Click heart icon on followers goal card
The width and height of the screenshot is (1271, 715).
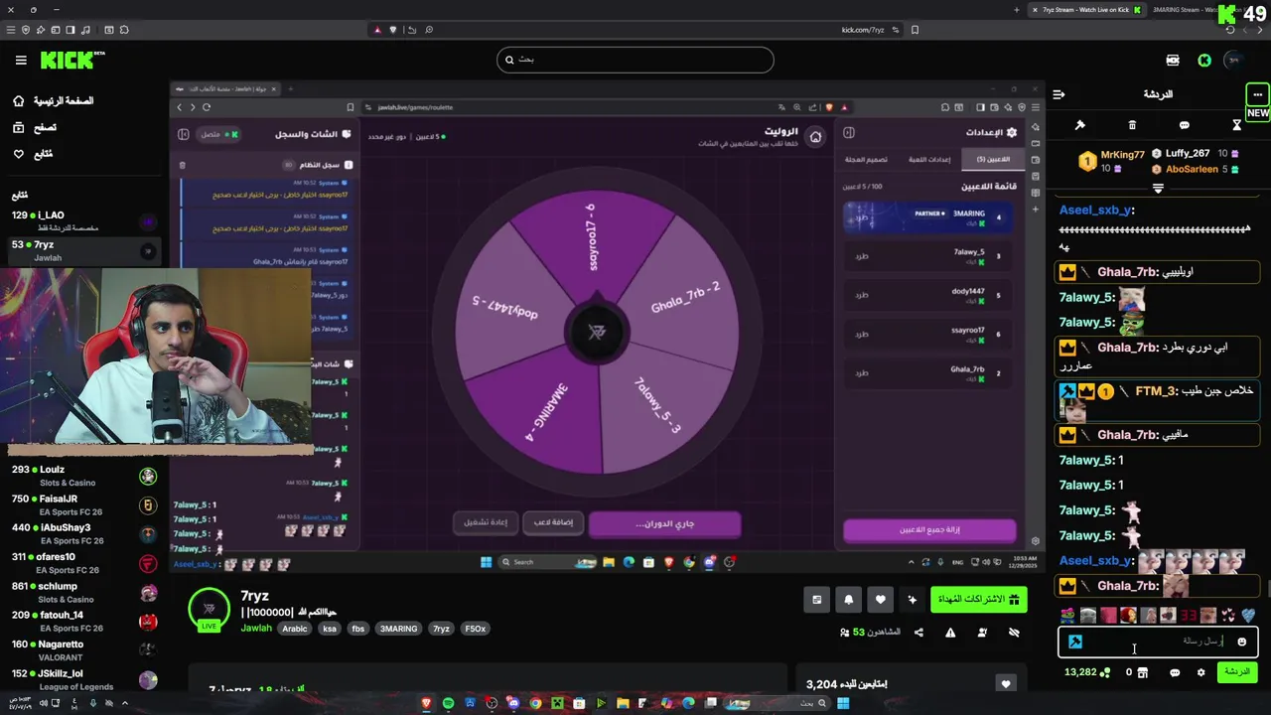[1006, 683]
